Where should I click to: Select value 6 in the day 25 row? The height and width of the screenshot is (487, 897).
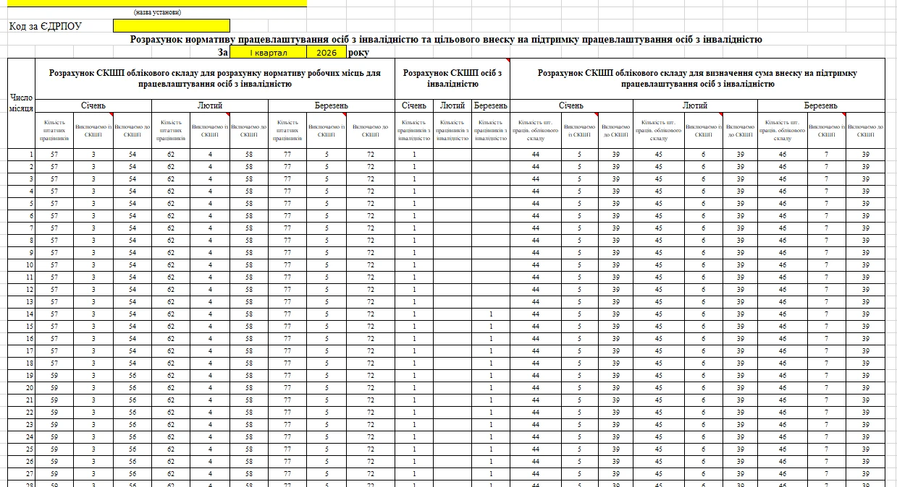(x=703, y=449)
